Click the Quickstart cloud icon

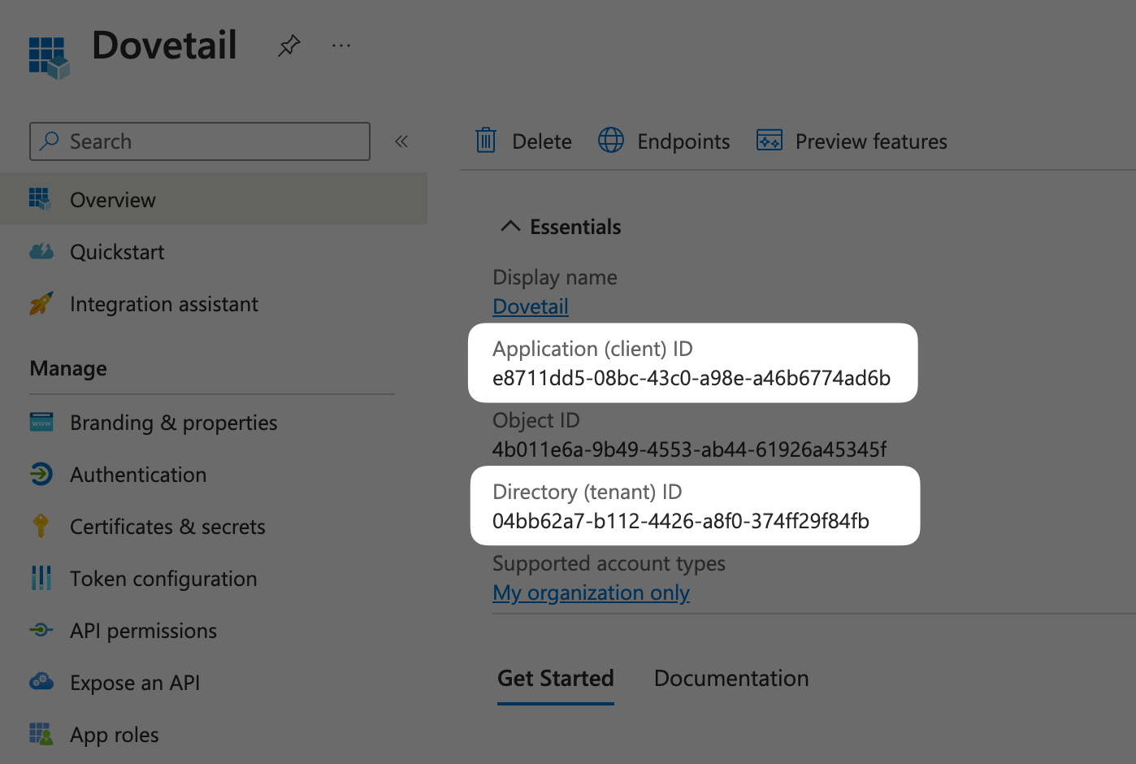click(x=41, y=251)
